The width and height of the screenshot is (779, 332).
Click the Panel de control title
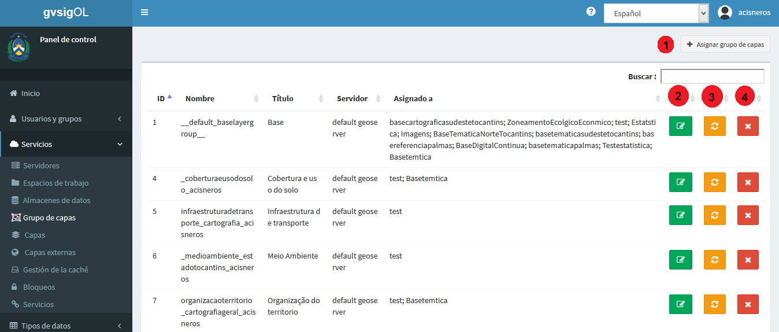click(68, 39)
